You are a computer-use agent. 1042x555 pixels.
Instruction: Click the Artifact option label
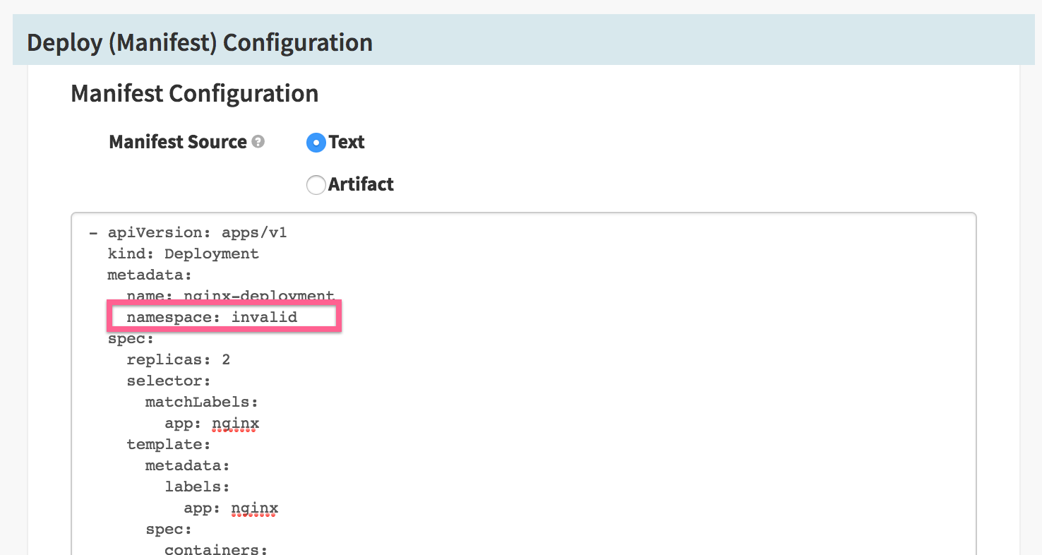click(361, 185)
